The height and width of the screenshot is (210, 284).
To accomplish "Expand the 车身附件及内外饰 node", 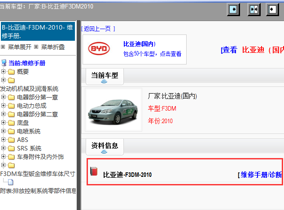I will 3,156.
